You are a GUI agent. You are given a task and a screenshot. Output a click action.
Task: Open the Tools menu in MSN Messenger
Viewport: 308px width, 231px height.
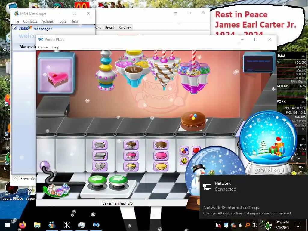62,21
